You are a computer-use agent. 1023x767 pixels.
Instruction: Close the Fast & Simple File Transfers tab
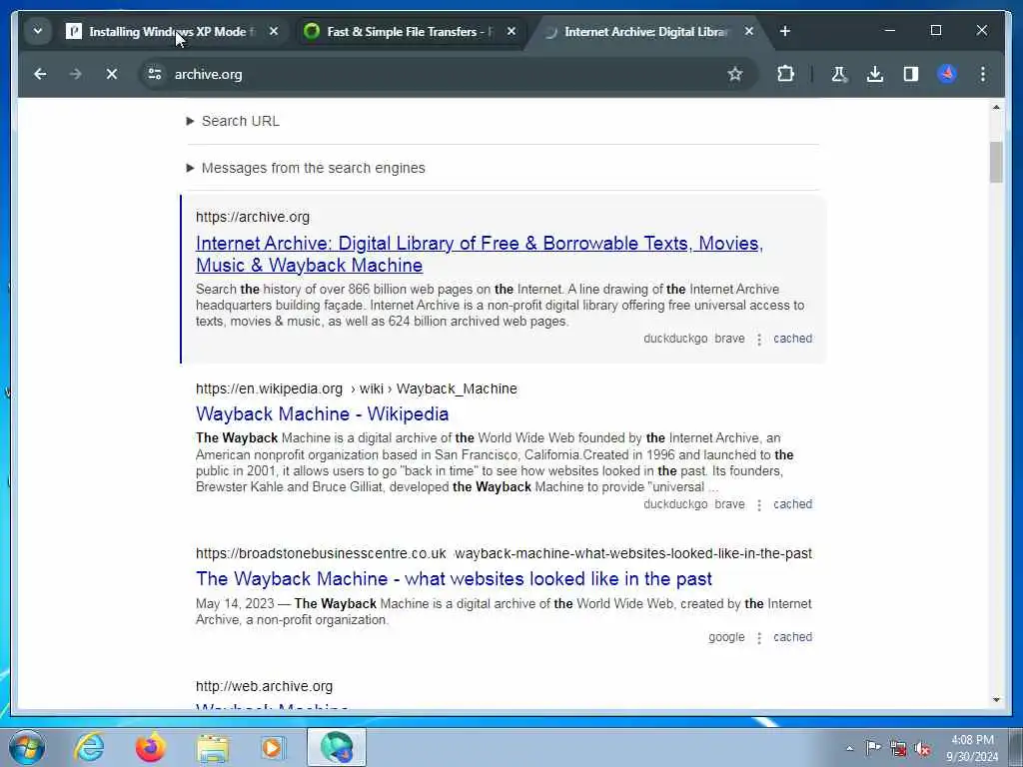tap(511, 31)
